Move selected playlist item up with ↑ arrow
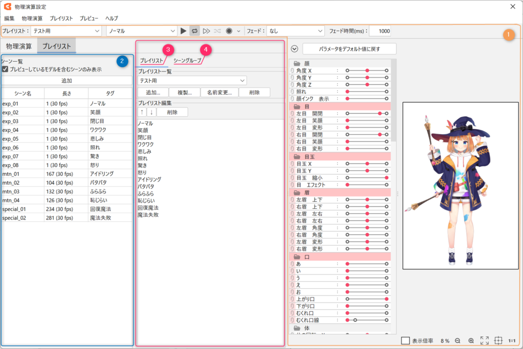 (x=141, y=112)
